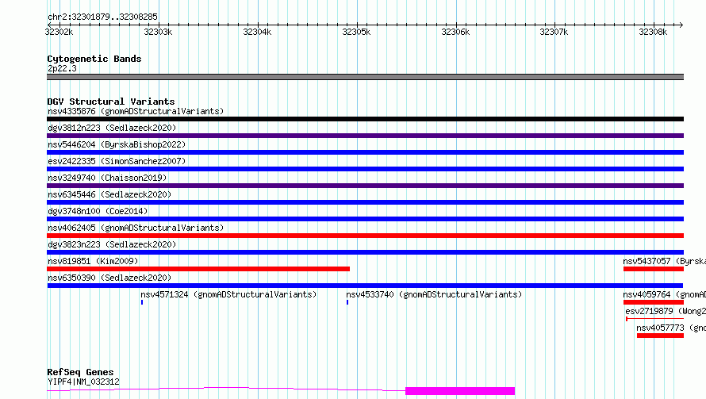Click the 32306k ruler tick label
This screenshot has width=706, height=399.
tap(455, 32)
